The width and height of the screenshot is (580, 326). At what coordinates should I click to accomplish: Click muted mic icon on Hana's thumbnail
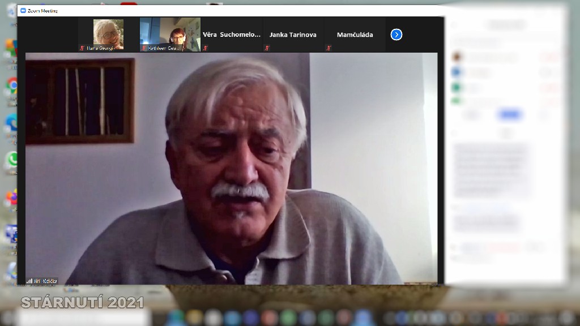[x=82, y=49]
